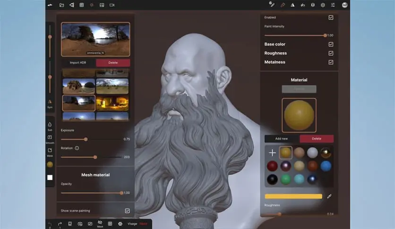Screen dimensions: 395x229
Task: Click the first camera icon in bottom bar
Action: [x=80, y=224]
